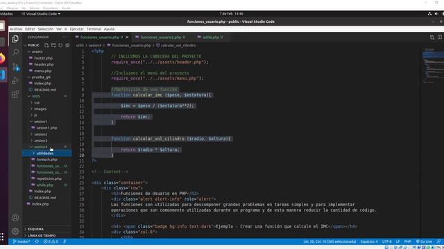Screen dimensions: 444x249
Task: Open Firefox from the Ubuntu dock
Action: coord(1,58)
